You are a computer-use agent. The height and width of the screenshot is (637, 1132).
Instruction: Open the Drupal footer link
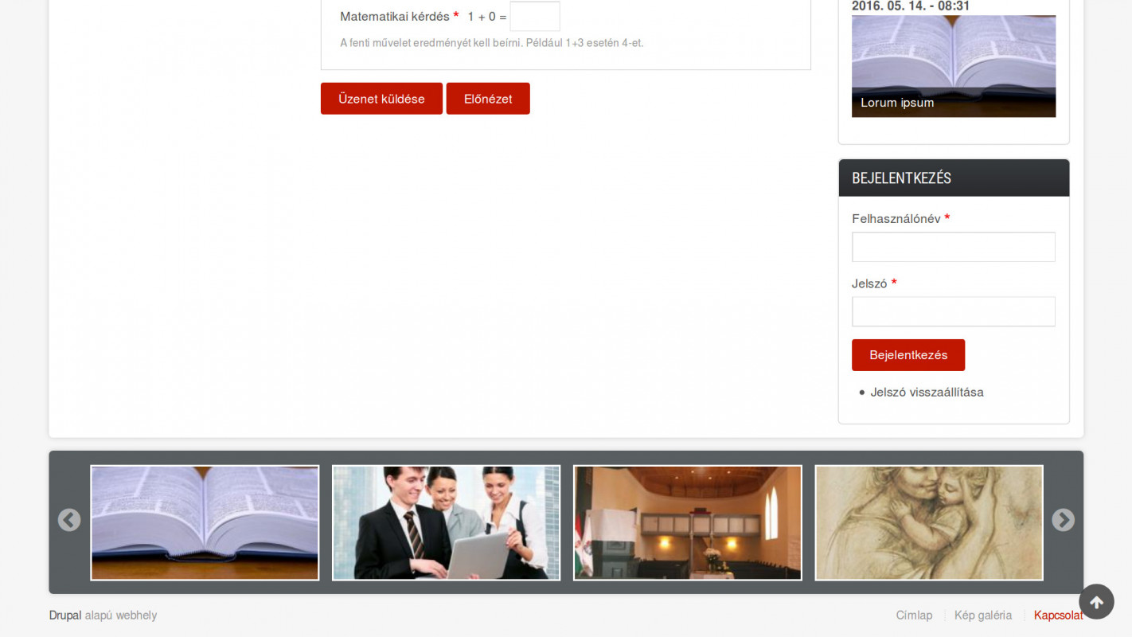tap(65, 616)
